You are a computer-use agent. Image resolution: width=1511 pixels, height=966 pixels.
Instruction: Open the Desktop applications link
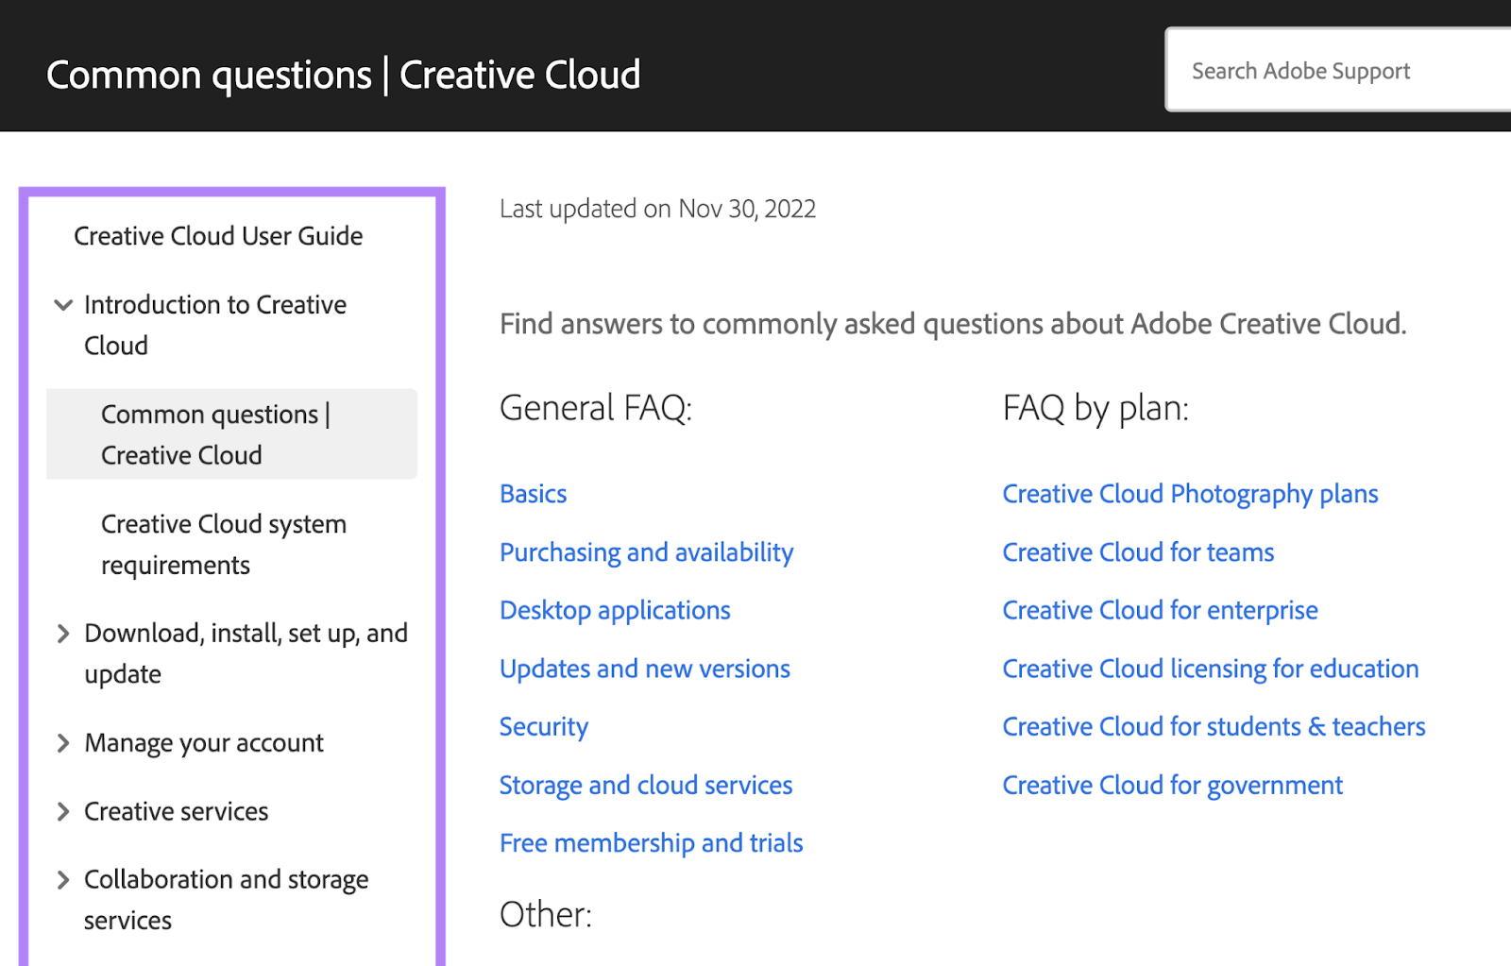pyautogui.click(x=615, y=610)
